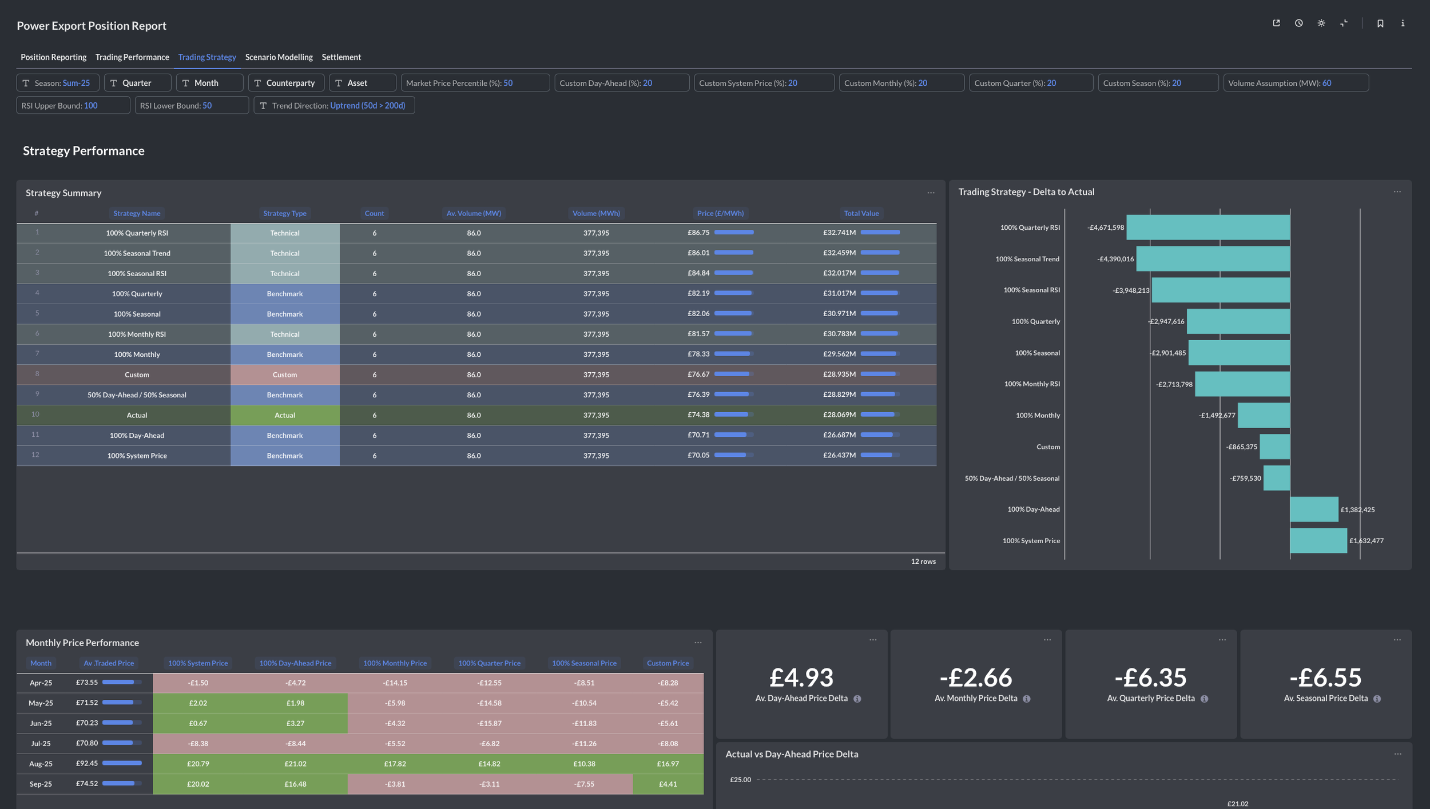This screenshot has height=809, width=1430.
Task: Click info icon beside Av. Day-Ahead Price Delta
Action: (857, 699)
